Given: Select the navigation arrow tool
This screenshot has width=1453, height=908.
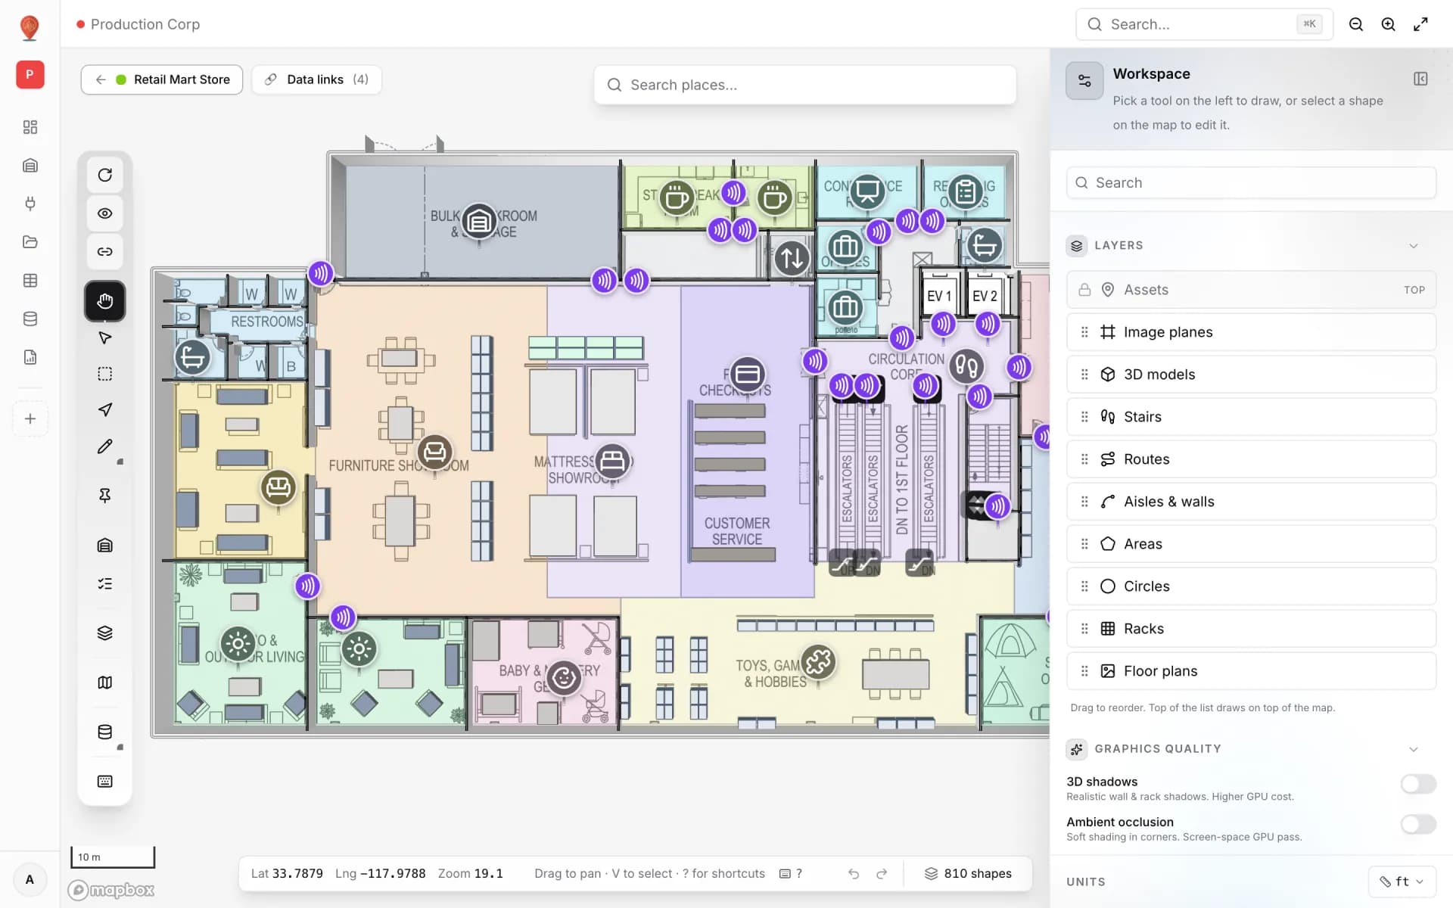Looking at the screenshot, I should tap(104, 410).
